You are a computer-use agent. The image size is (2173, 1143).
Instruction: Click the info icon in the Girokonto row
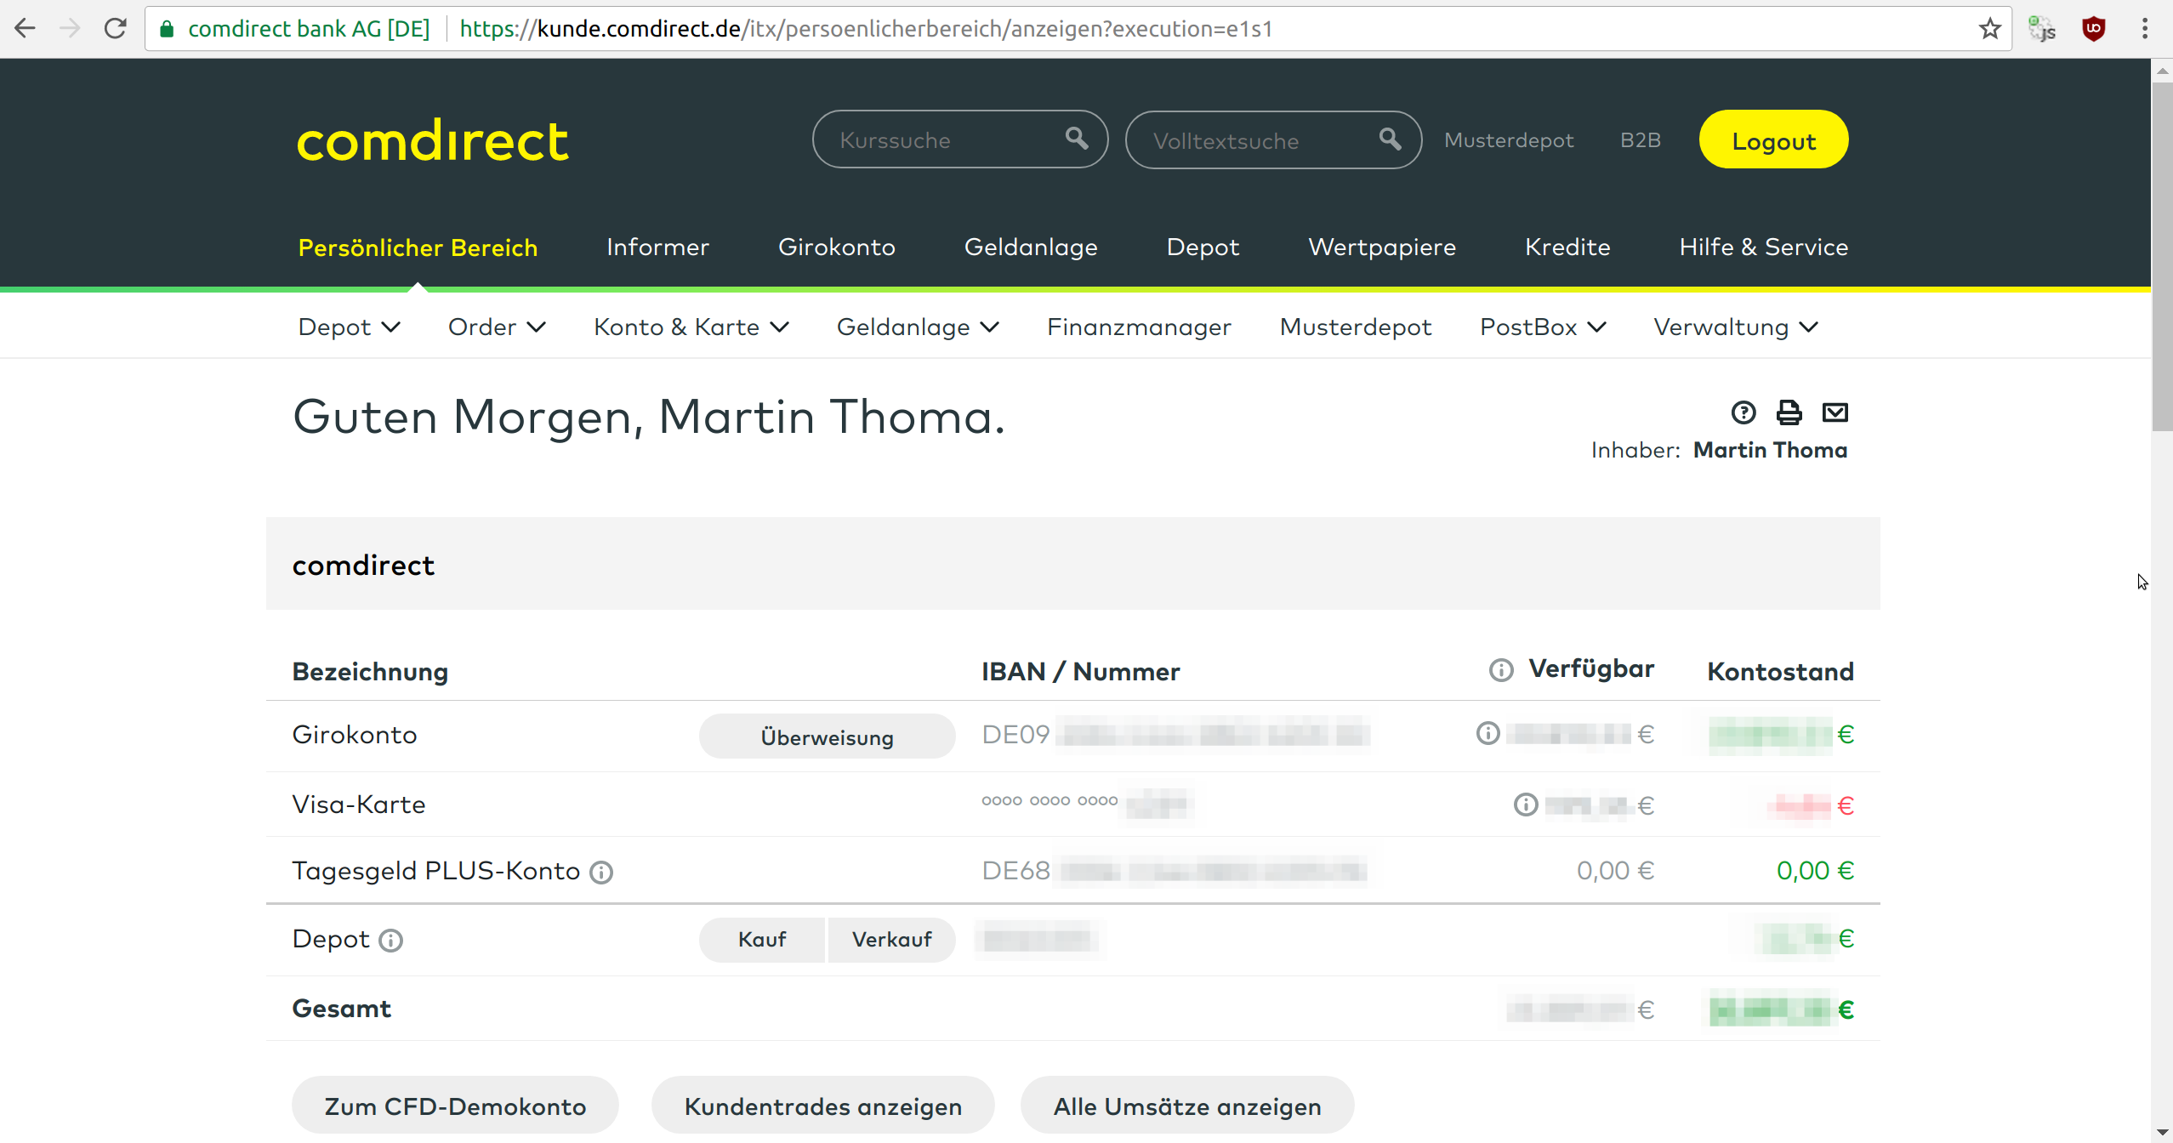[x=1488, y=732]
